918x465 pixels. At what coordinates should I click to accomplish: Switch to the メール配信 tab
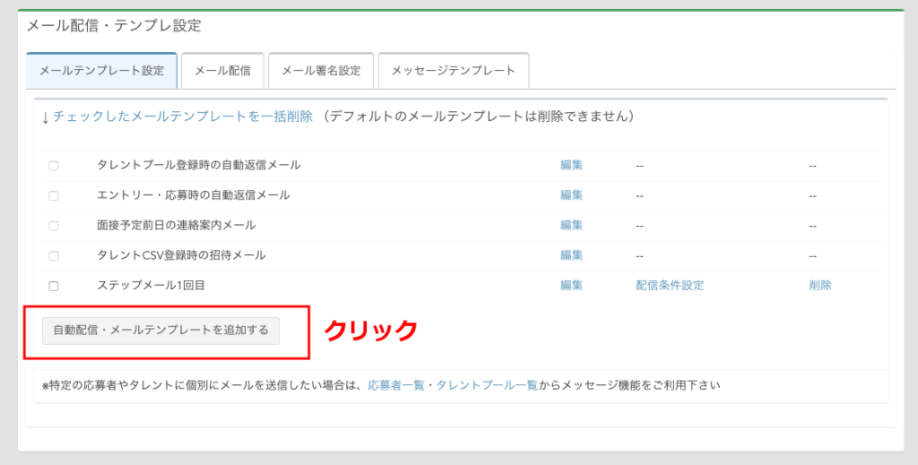pos(222,71)
